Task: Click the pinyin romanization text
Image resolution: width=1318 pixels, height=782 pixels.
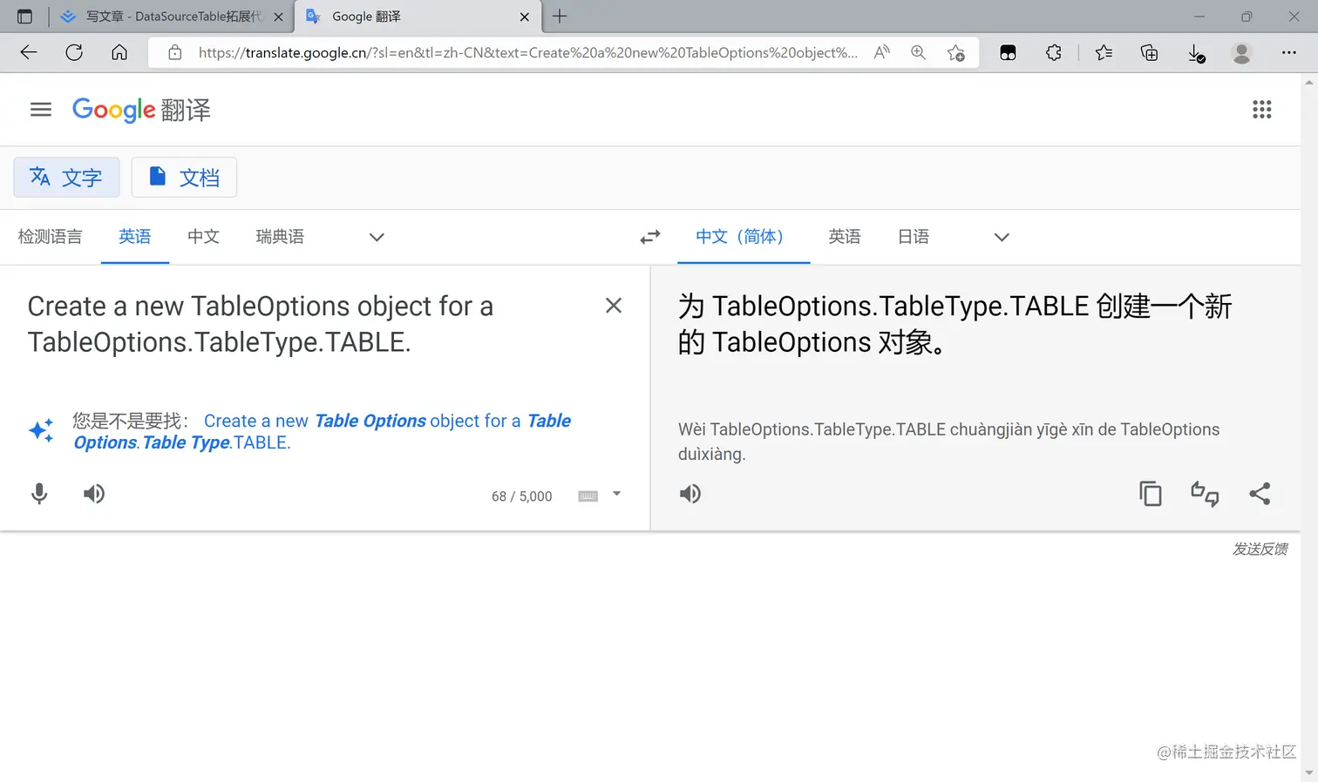Action: pos(948,442)
